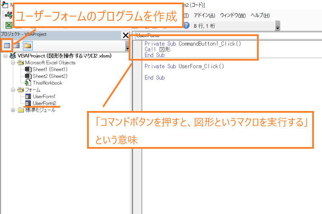The width and height of the screenshot is (322, 214).
Task: Collapse the フォーム folder node
Action: click(13, 90)
